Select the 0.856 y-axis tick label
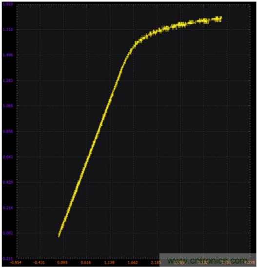 click(x=8, y=132)
